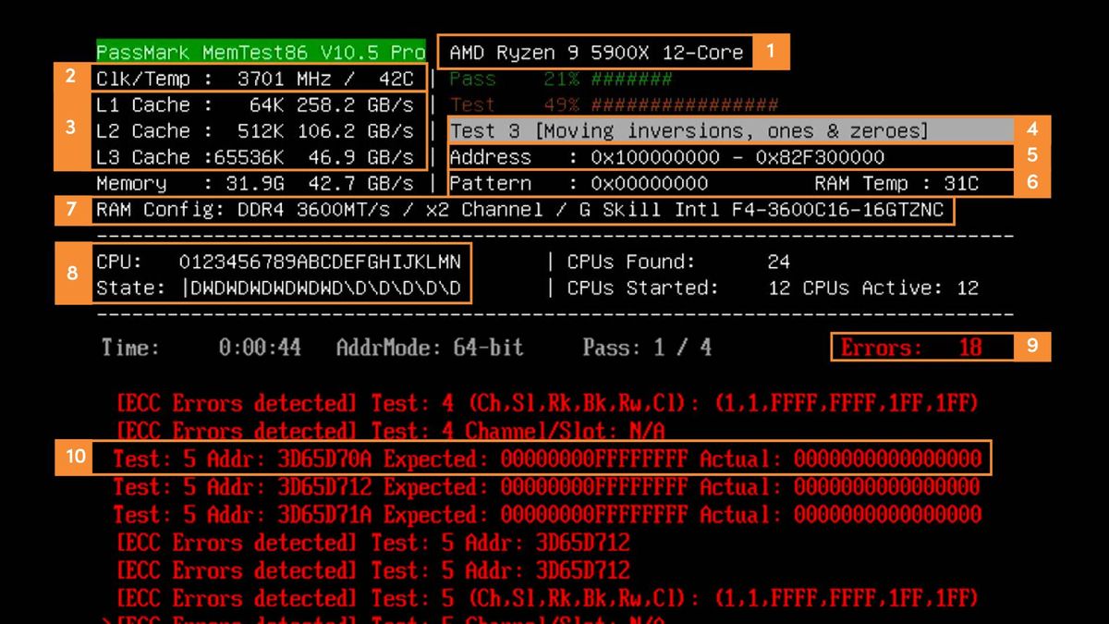The width and height of the screenshot is (1109, 624).
Task: Click the PassMark MemTest86 V10.5 Pro title
Action: coord(260,53)
